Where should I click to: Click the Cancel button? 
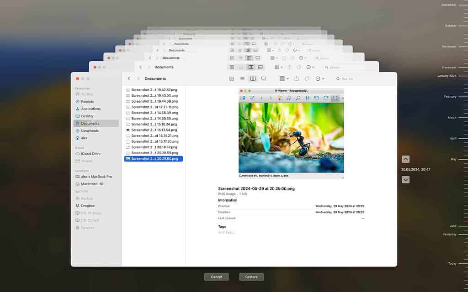click(x=216, y=277)
